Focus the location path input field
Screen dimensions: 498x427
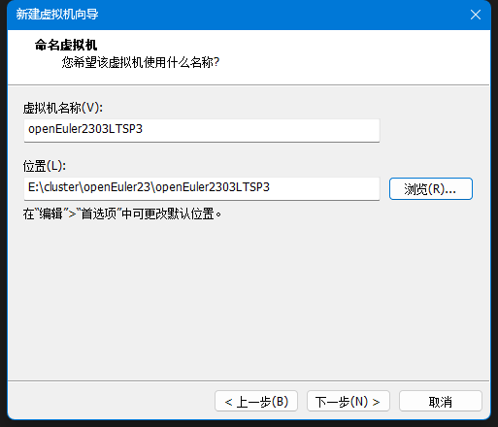click(202, 188)
